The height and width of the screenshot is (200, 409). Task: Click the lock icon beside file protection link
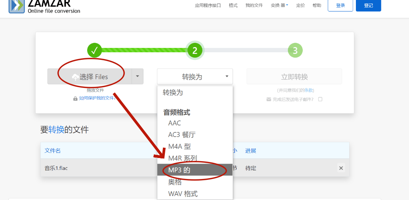point(75,98)
